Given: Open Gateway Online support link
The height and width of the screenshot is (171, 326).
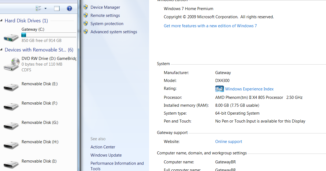Looking at the screenshot, I should click(228, 142).
